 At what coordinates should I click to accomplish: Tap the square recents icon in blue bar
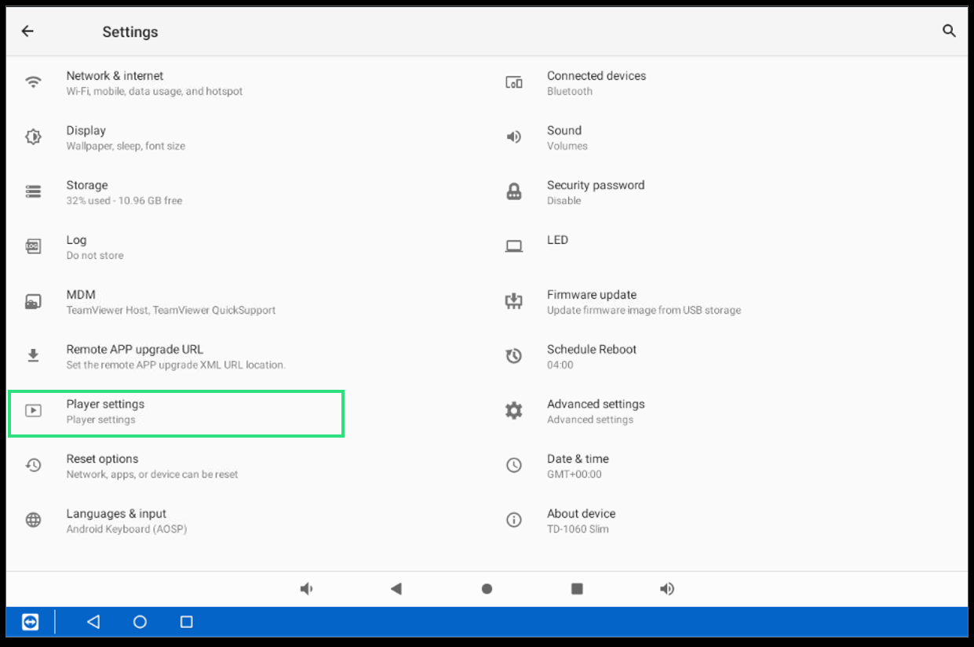tap(186, 622)
